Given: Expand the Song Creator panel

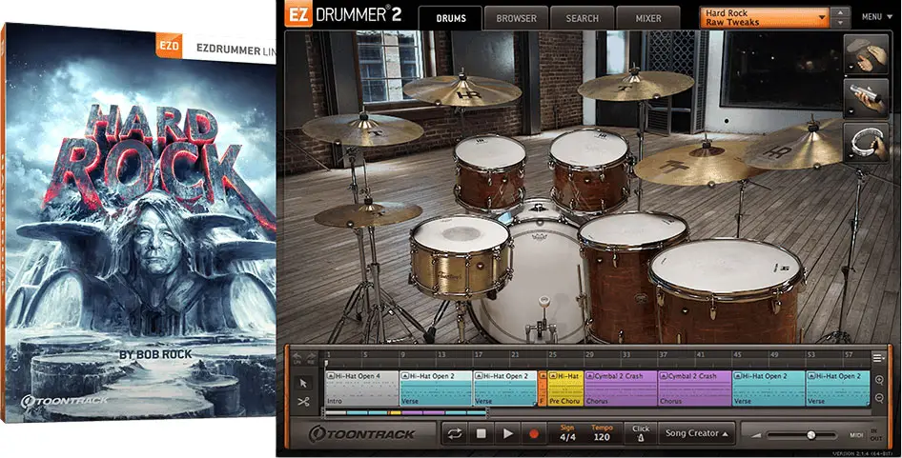Looking at the screenshot, I should point(697,433).
